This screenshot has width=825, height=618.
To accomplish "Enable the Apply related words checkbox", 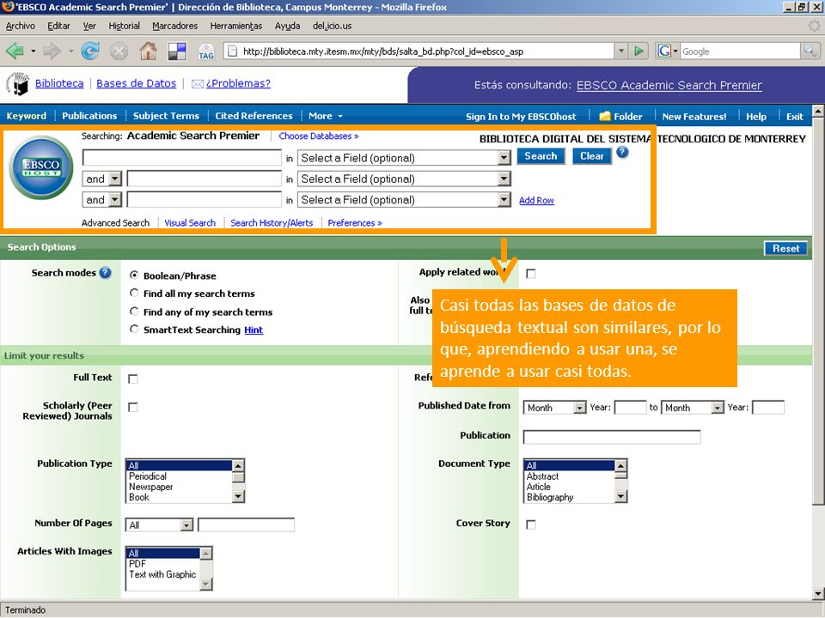I will coord(531,274).
